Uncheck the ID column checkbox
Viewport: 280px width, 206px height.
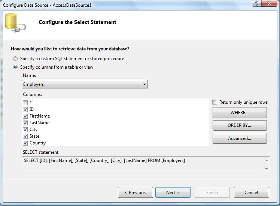(25, 109)
